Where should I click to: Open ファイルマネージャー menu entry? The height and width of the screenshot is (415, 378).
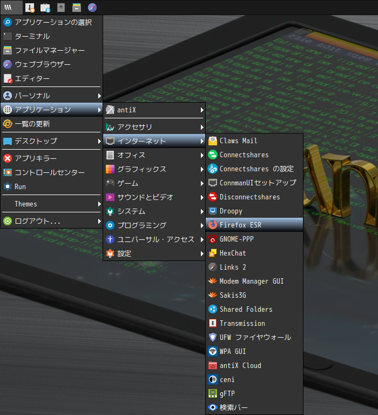click(x=52, y=50)
